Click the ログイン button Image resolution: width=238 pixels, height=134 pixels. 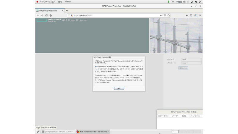click(x=183, y=68)
